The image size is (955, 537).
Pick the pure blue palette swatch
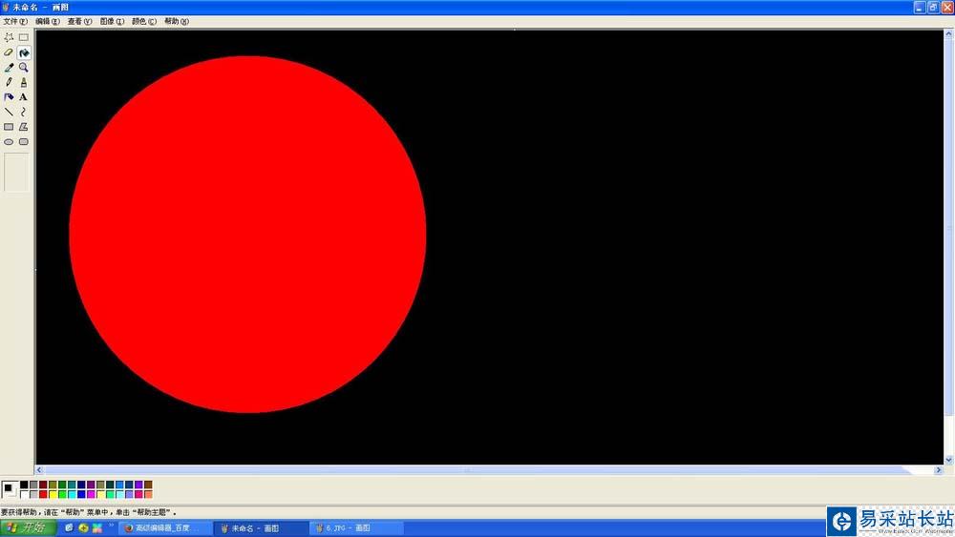pyautogui.click(x=81, y=494)
